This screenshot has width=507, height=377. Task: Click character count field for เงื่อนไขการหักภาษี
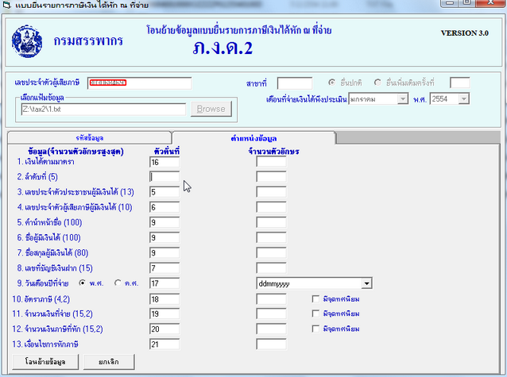[x=271, y=344]
